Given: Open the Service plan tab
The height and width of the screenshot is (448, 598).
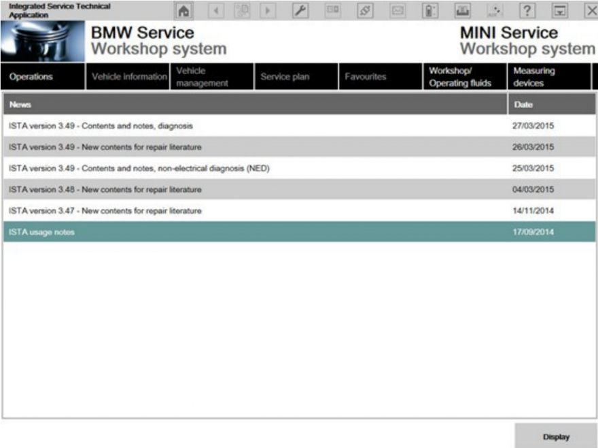Looking at the screenshot, I should (296, 77).
